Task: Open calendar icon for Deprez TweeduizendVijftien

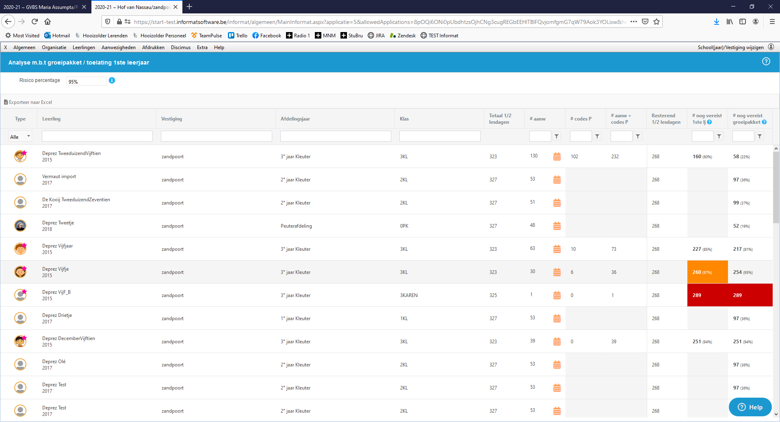Action: [x=557, y=157]
